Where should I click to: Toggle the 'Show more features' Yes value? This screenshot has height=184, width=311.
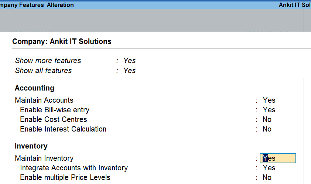click(130, 61)
